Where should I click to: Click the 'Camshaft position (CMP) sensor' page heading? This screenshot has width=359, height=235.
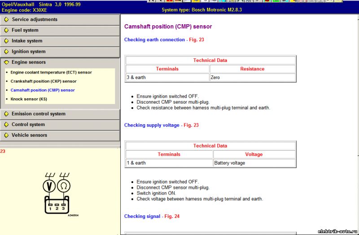tap(168, 26)
